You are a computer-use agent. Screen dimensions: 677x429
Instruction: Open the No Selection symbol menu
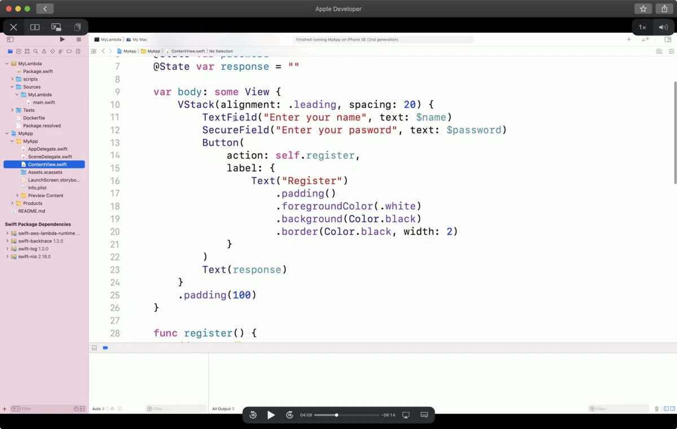point(221,51)
